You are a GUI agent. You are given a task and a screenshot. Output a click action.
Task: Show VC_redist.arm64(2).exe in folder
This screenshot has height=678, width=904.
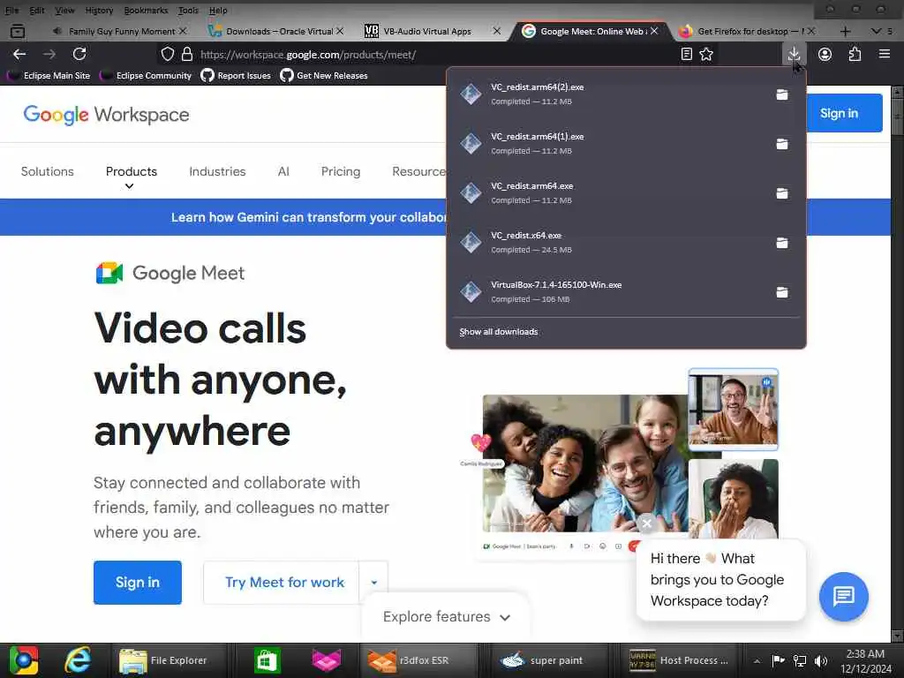pos(782,94)
